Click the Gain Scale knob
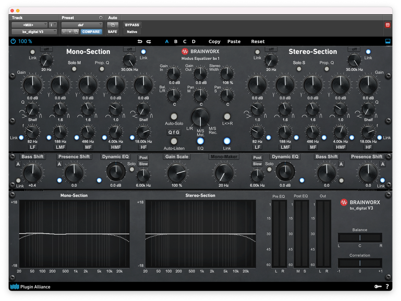401x301 pixels. click(177, 172)
